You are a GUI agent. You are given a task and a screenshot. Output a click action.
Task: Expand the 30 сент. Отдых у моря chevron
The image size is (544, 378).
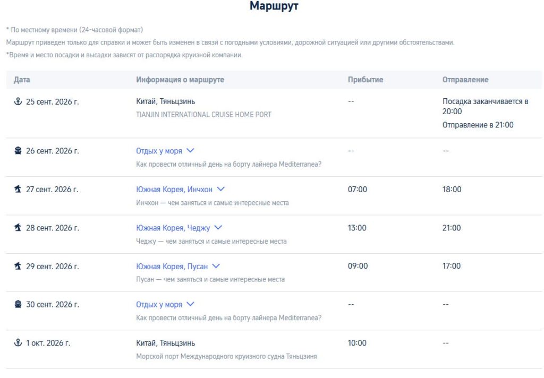pyautogui.click(x=191, y=304)
